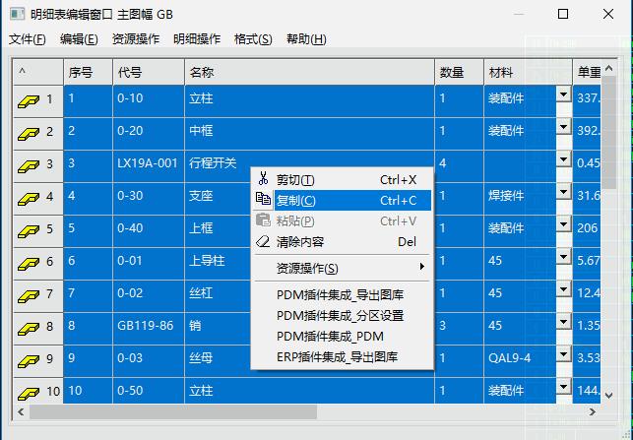633x440 pixels.
Task: Open the 明细操作 menu
Action: point(197,39)
